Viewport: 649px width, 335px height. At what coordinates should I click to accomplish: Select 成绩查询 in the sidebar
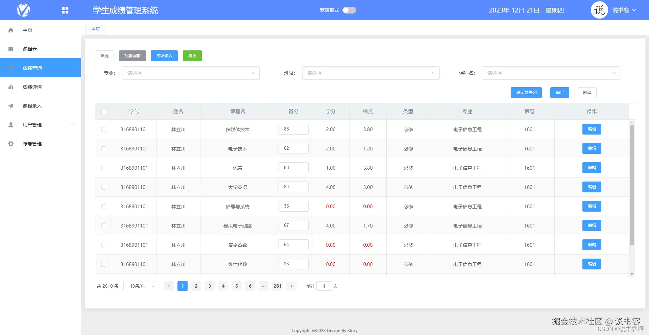(41, 68)
